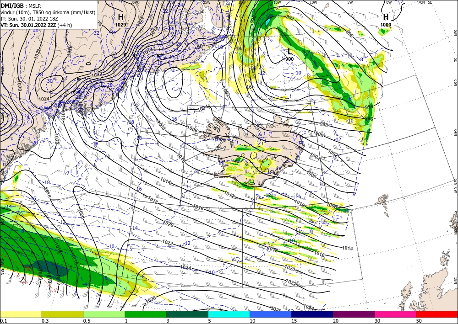Click the '35W' longitude label
458x324 pixels.
click(x=134, y=2)
